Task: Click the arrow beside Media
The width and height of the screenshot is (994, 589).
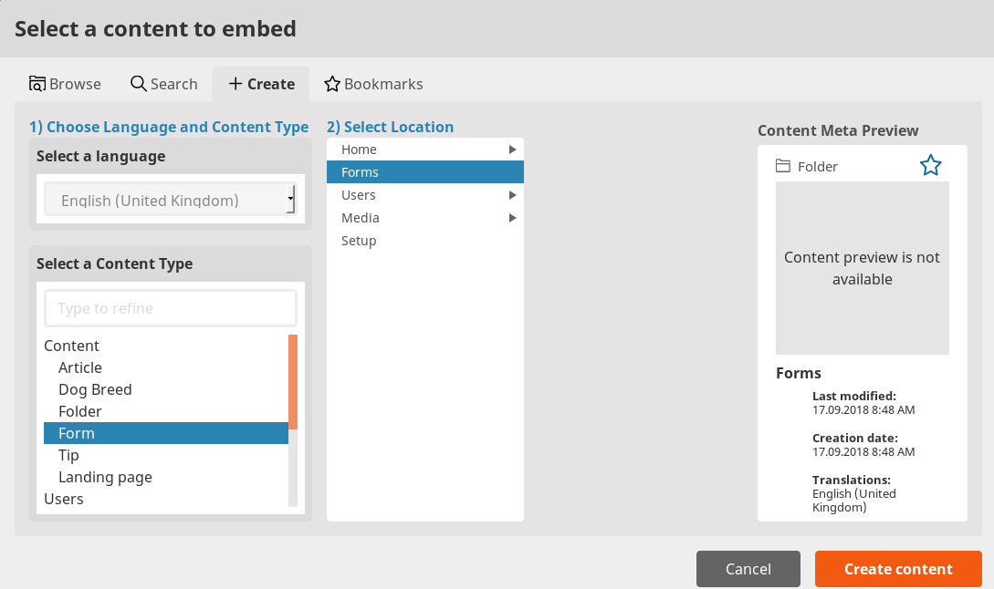Action: 512,217
